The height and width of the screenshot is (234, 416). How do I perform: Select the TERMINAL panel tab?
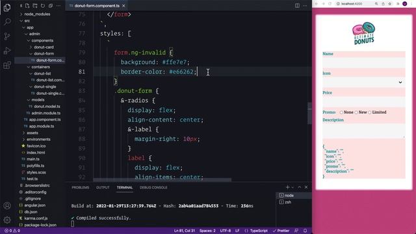(125, 187)
